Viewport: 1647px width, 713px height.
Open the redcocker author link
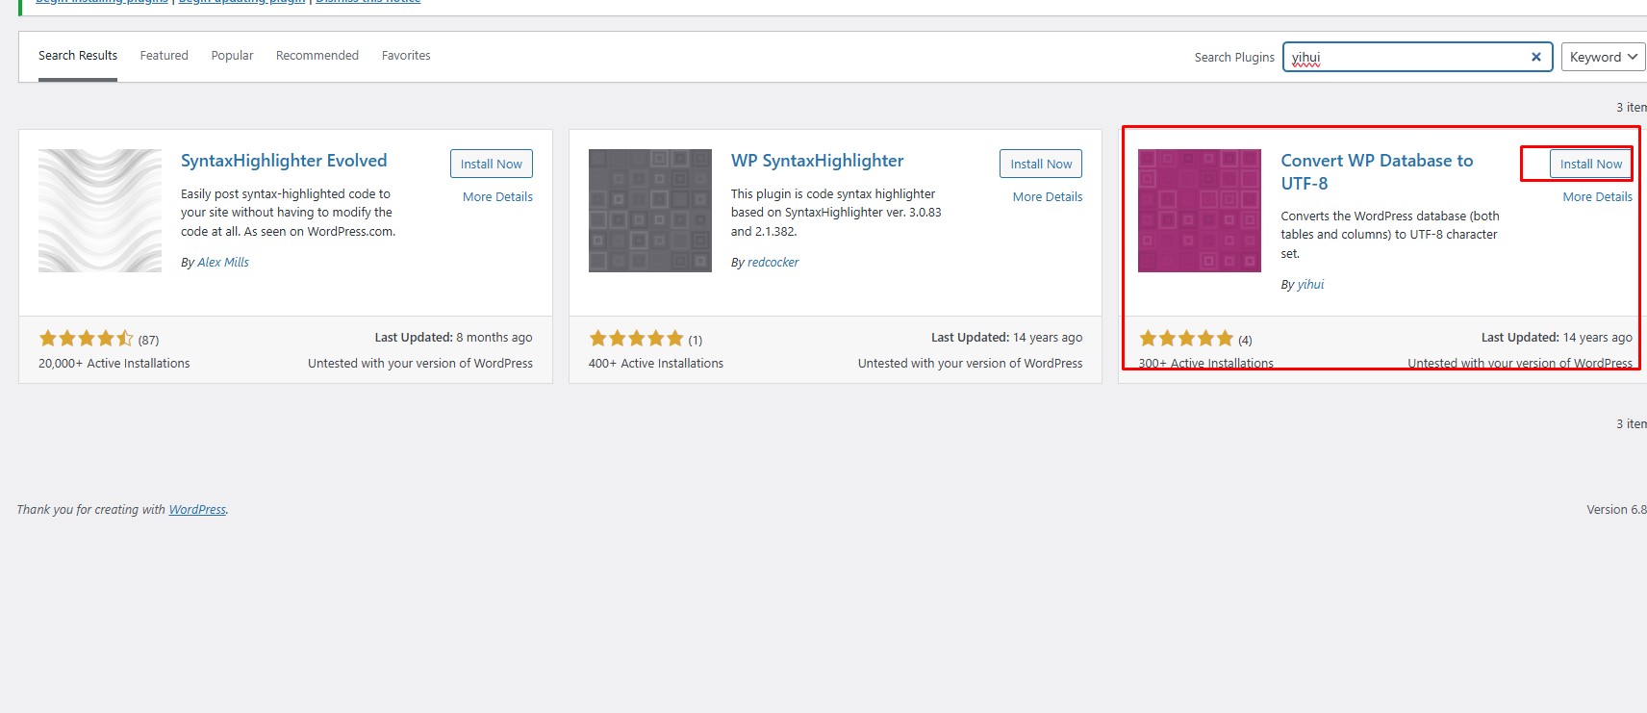[773, 263]
